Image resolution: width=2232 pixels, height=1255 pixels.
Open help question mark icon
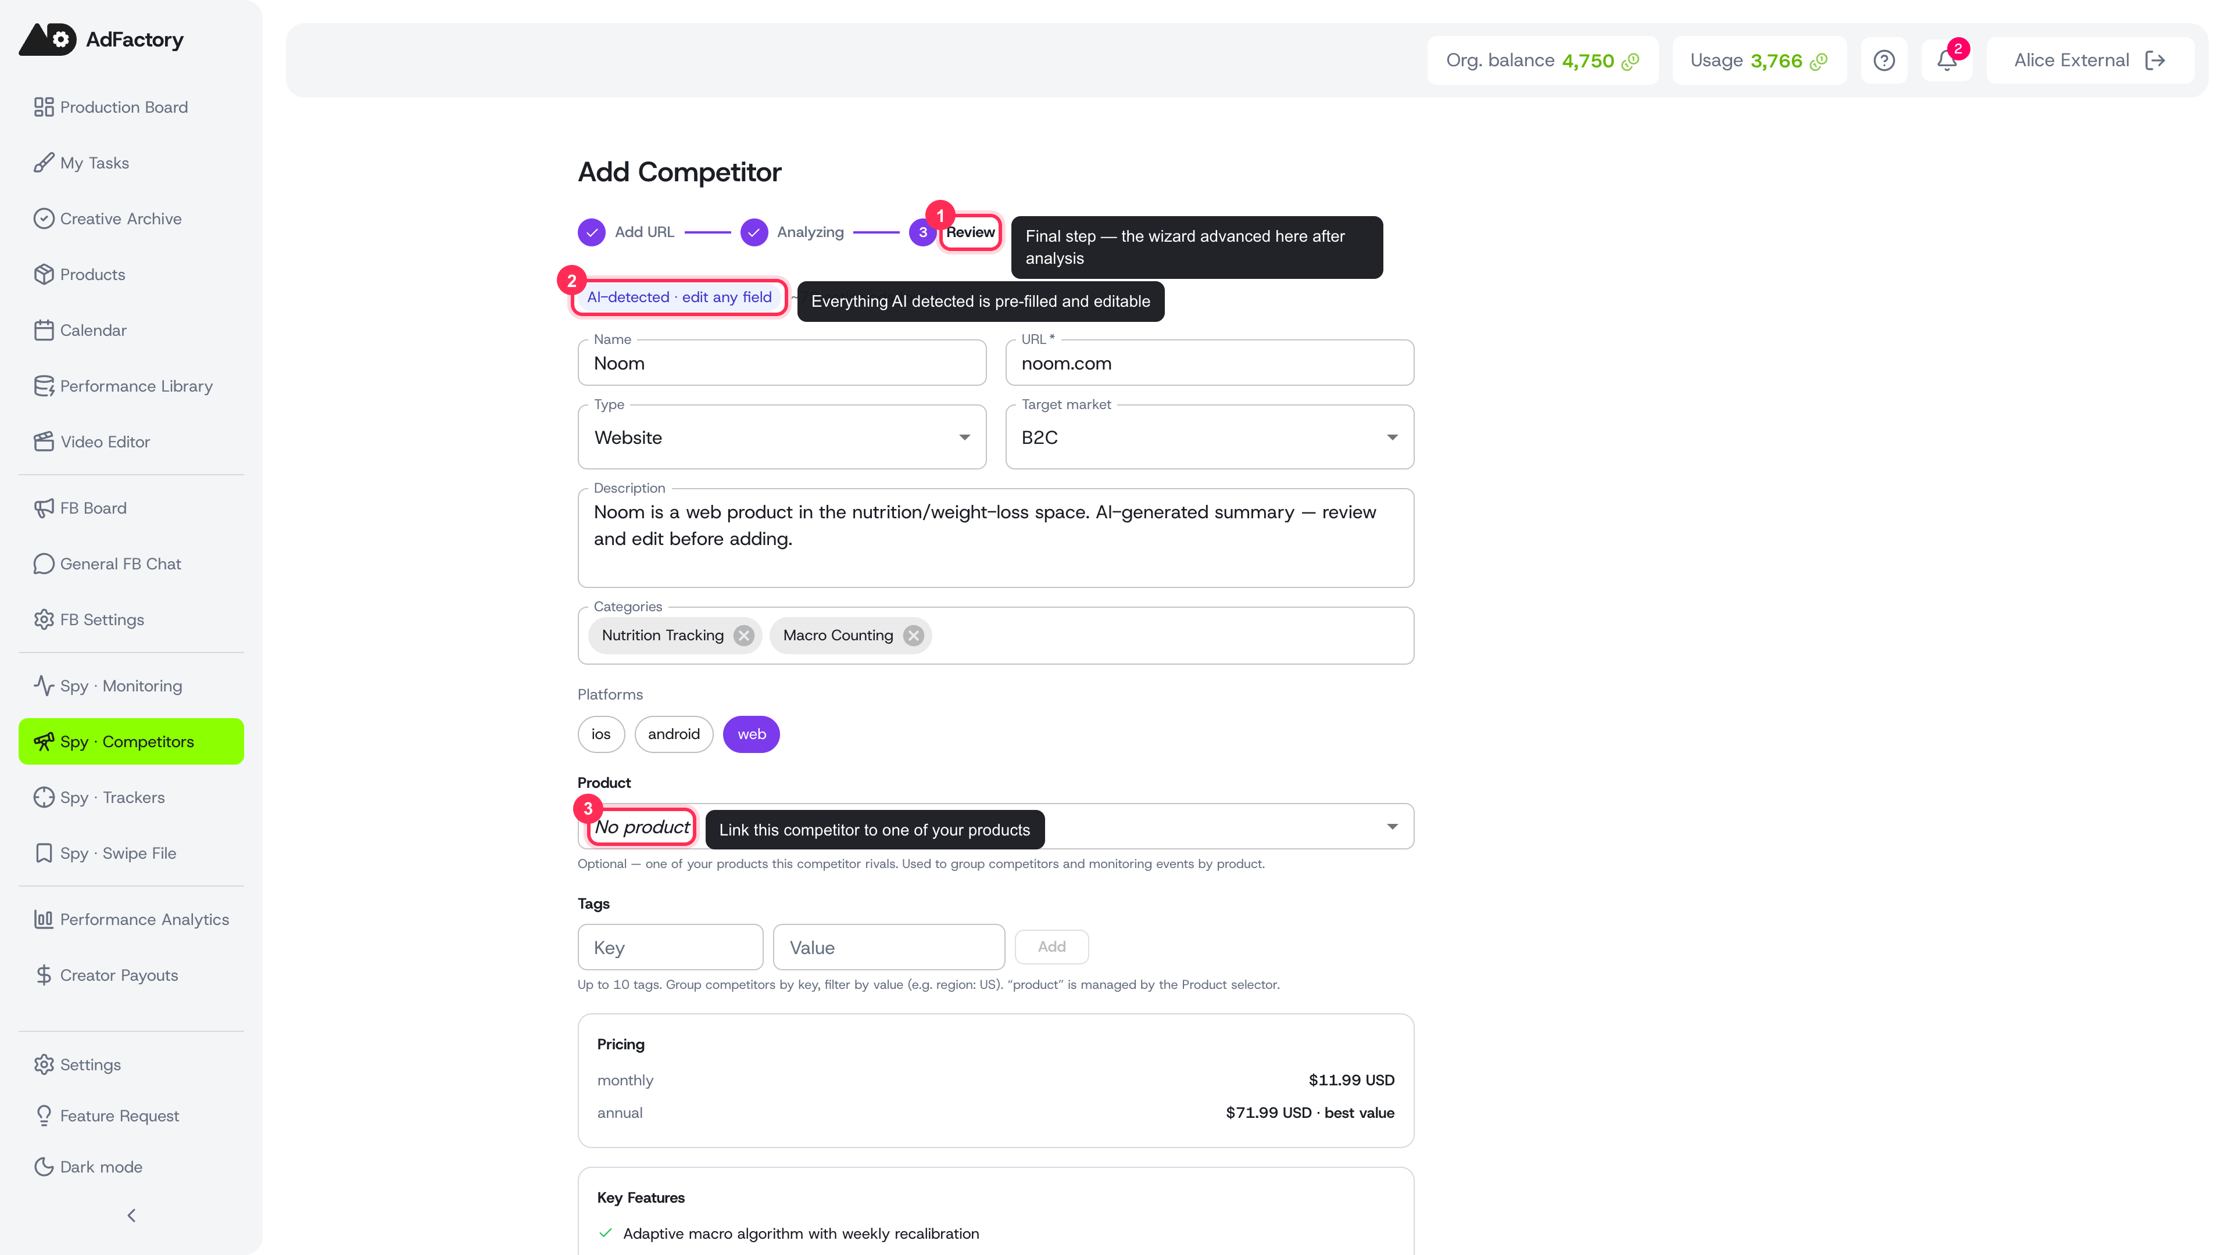[x=1884, y=60]
